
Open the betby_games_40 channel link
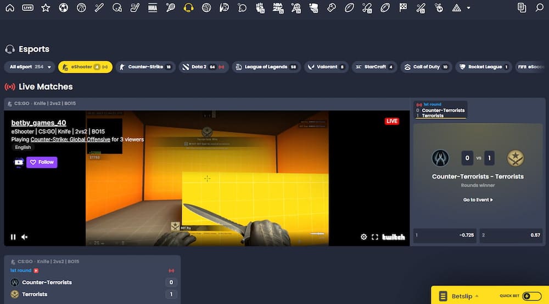38,123
